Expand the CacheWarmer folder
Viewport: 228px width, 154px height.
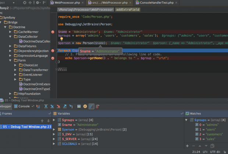click(x=10, y=32)
